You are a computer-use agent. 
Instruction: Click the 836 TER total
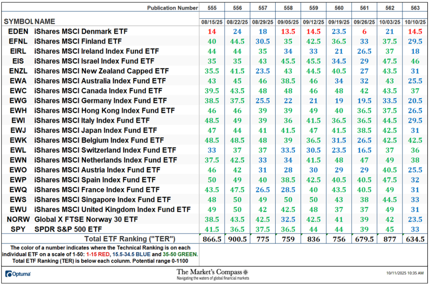tap(313, 239)
